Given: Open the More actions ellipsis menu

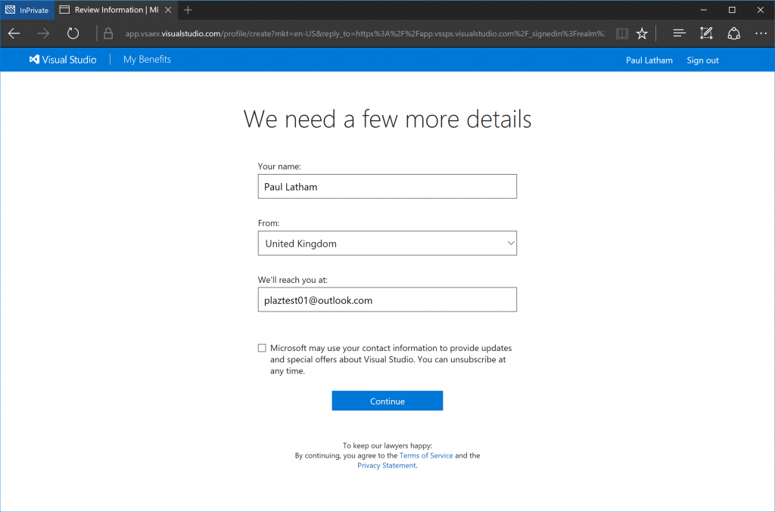Looking at the screenshot, I should coord(761,33).
